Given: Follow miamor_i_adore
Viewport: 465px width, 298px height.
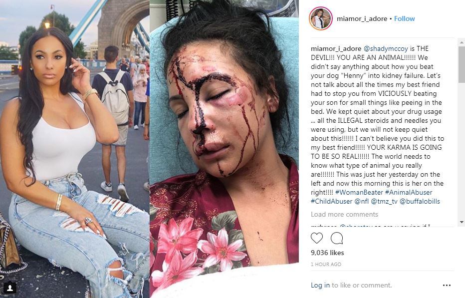Looking at the screenshot, I should click(404, 18).
